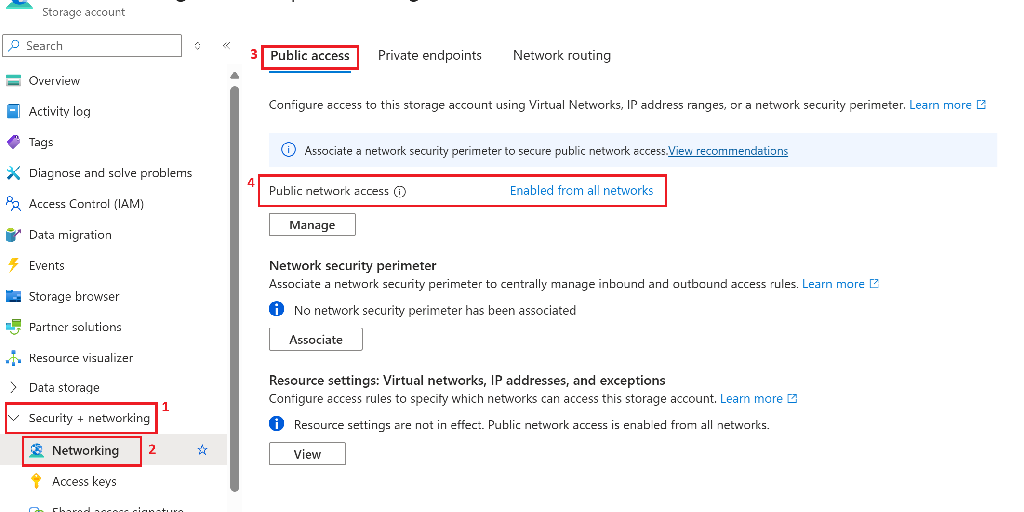The image size is (1024, 512).
Task: Select the Tags purple icon
Action: click(13, 142)
